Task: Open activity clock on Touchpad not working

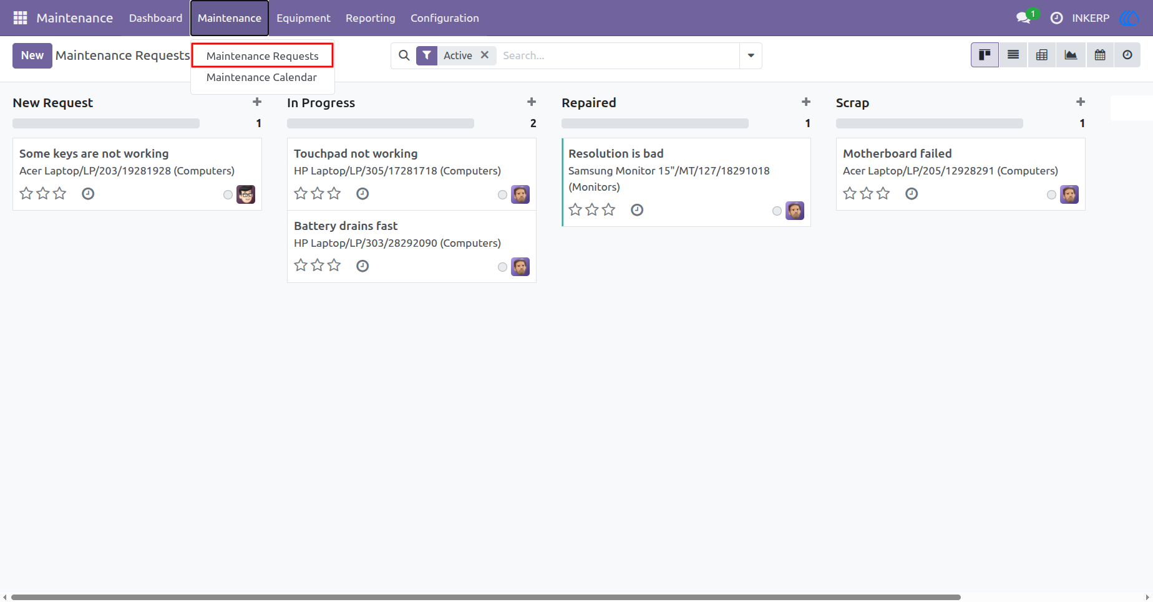Action: tap(362, 194)
